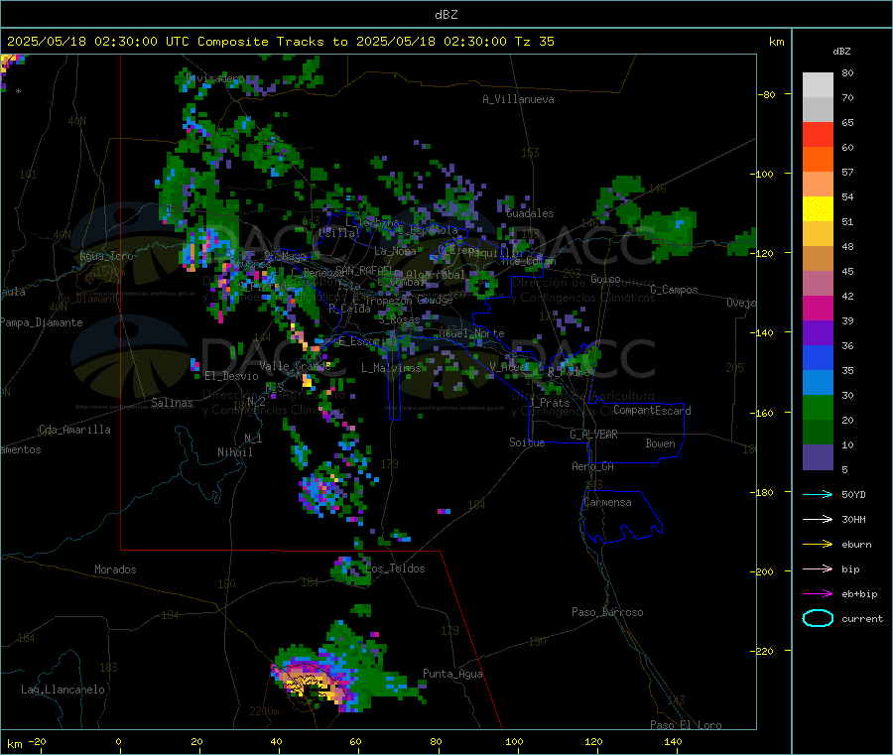
Task: Click the 'Valle_Grande' map label
Action: click(x=295, y=366)
